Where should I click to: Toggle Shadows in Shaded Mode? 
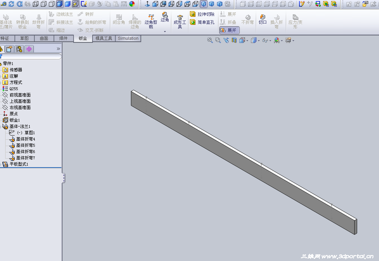click(x=76, y=4)
